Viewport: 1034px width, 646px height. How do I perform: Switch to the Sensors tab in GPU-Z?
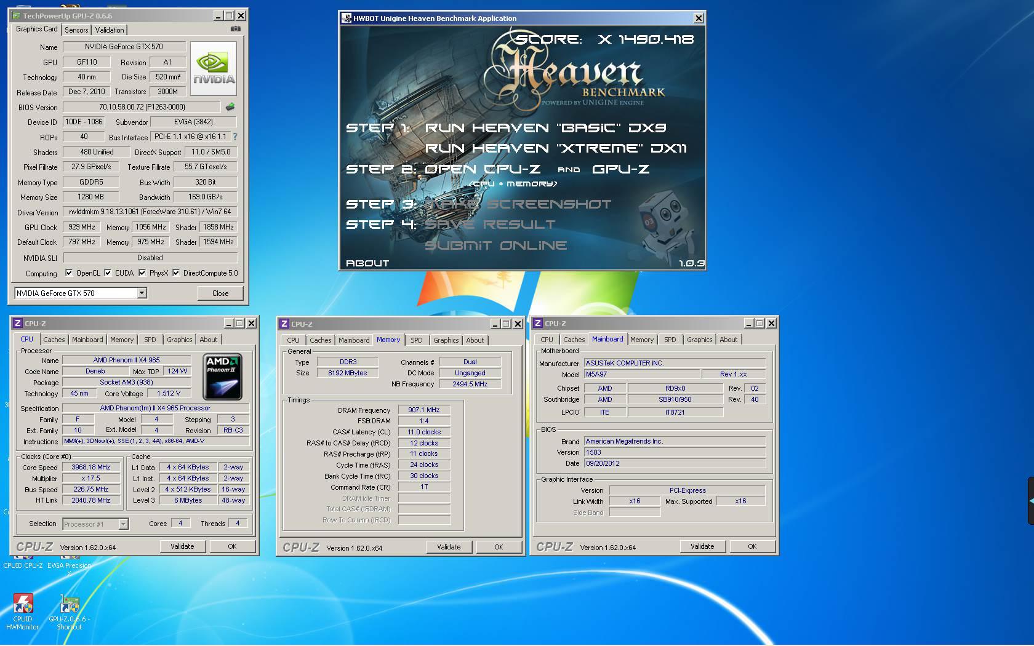pyautogui.click(x=76, y=30)
